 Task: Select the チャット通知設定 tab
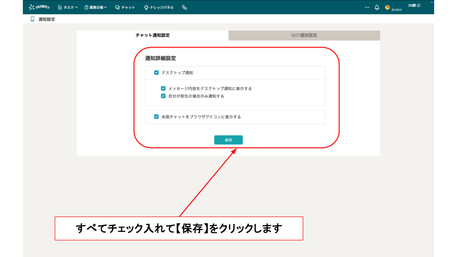point(152,35)
